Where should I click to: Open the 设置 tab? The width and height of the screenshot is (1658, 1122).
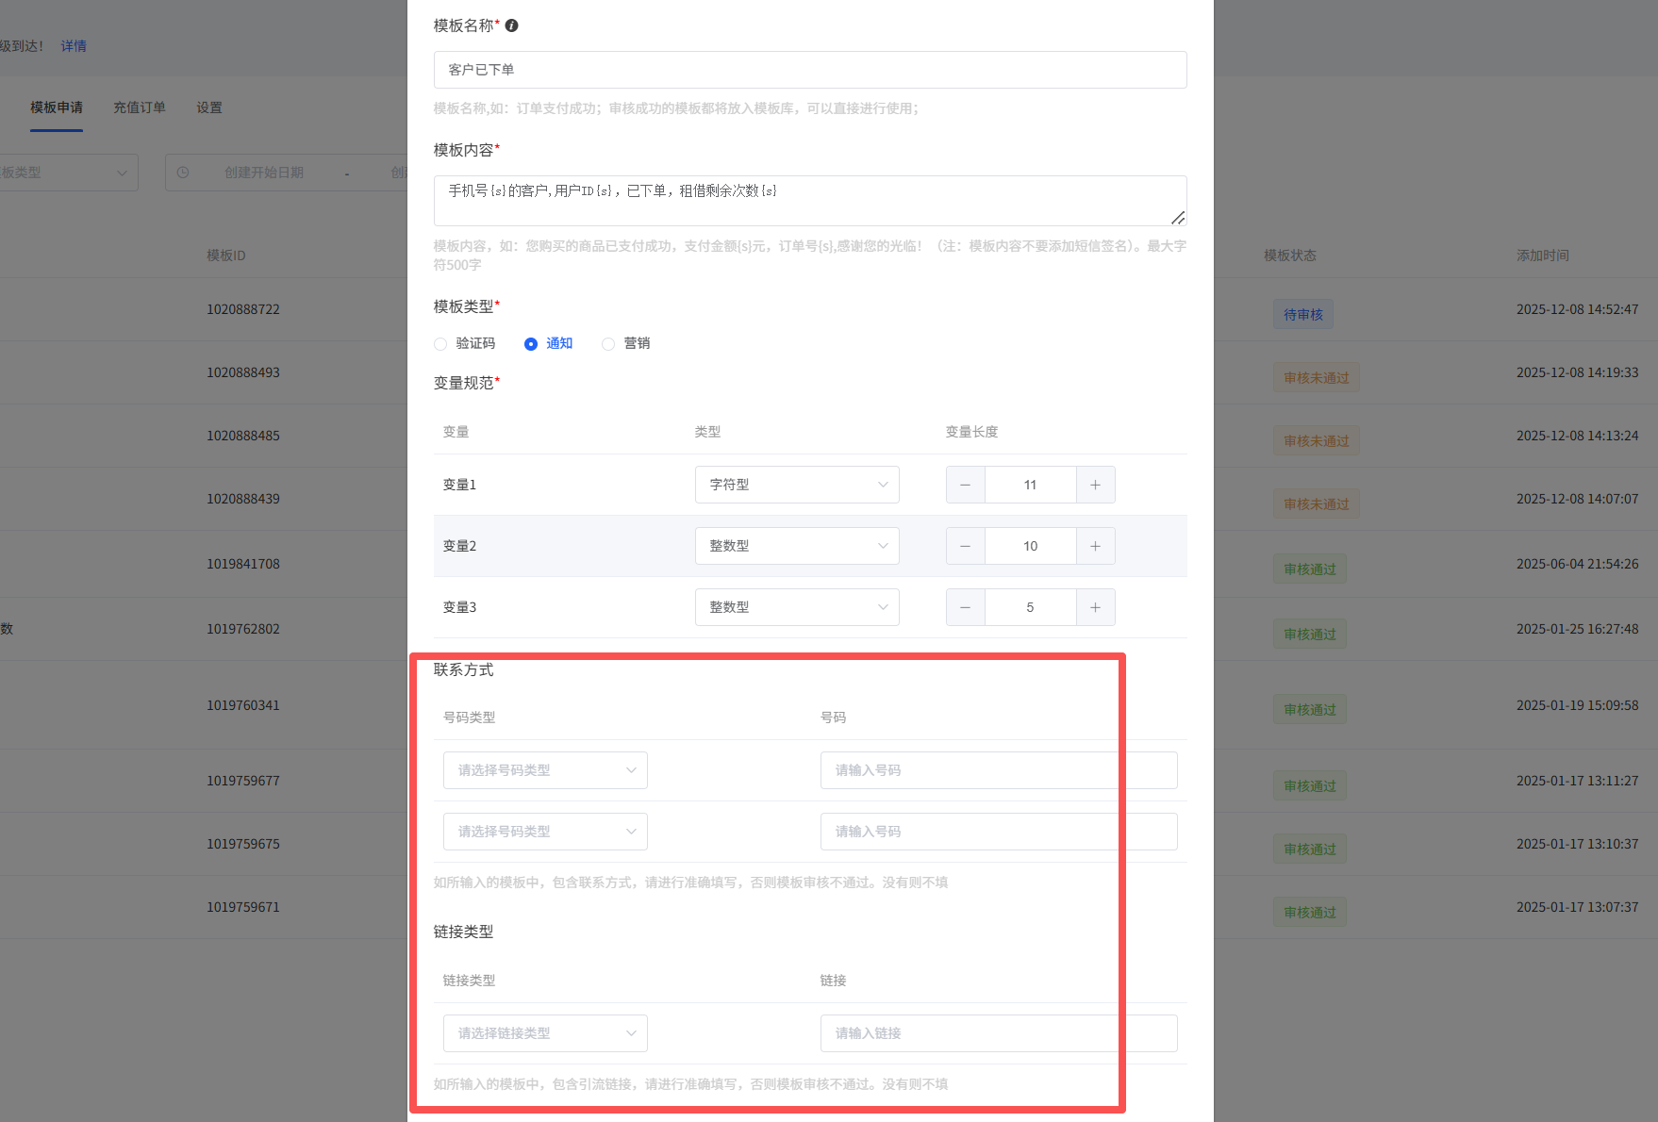[x=209, y=107]
